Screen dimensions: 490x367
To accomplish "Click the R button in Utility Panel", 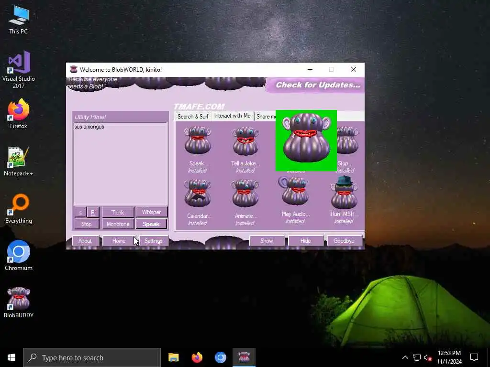I will click(x=93, y=212).
